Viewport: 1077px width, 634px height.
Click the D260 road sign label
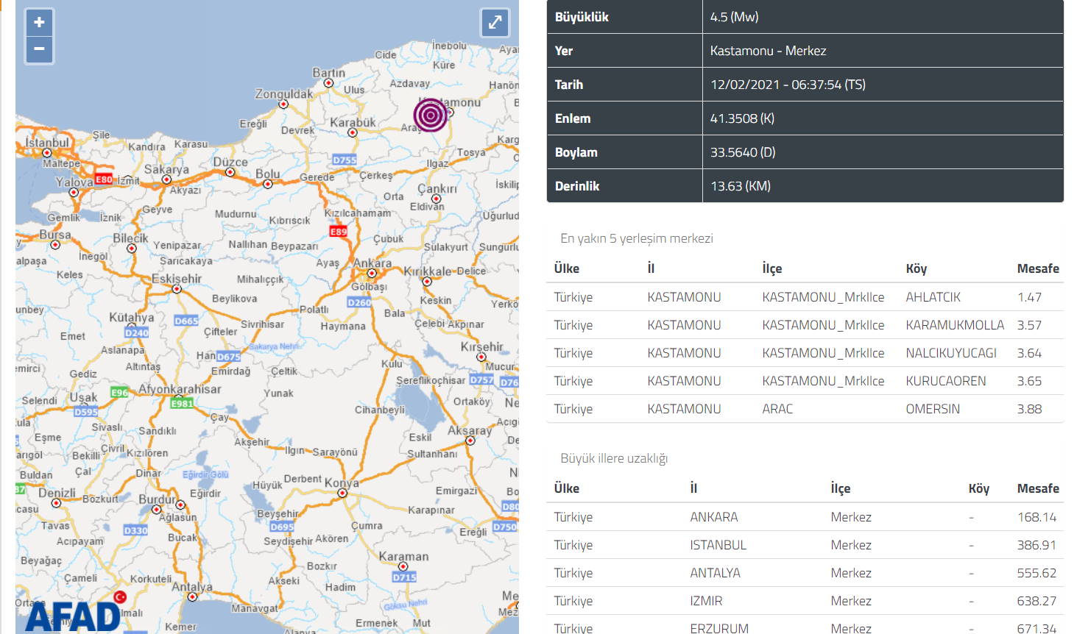(x=359, y=302)
